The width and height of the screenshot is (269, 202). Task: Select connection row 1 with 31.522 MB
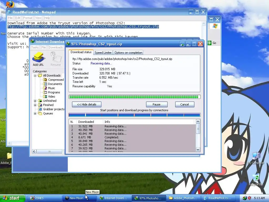click(132, 126)
